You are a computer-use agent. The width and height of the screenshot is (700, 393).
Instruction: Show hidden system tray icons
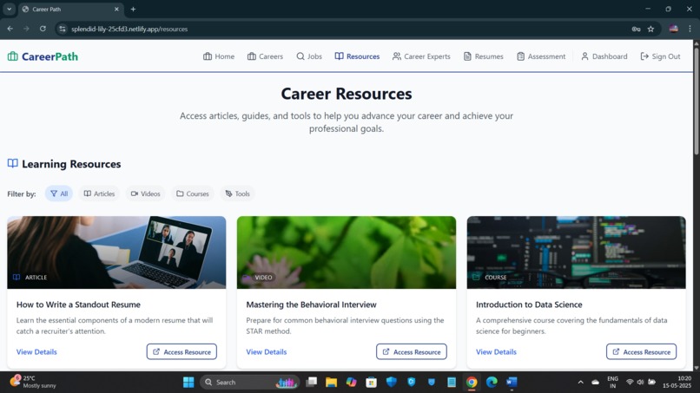click(x=580, y=383)
